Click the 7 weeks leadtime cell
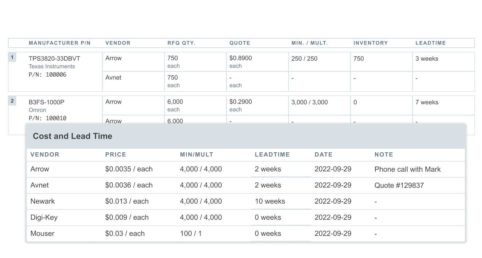This screenshot has width=482, height=258. click(x=443, y=105)
